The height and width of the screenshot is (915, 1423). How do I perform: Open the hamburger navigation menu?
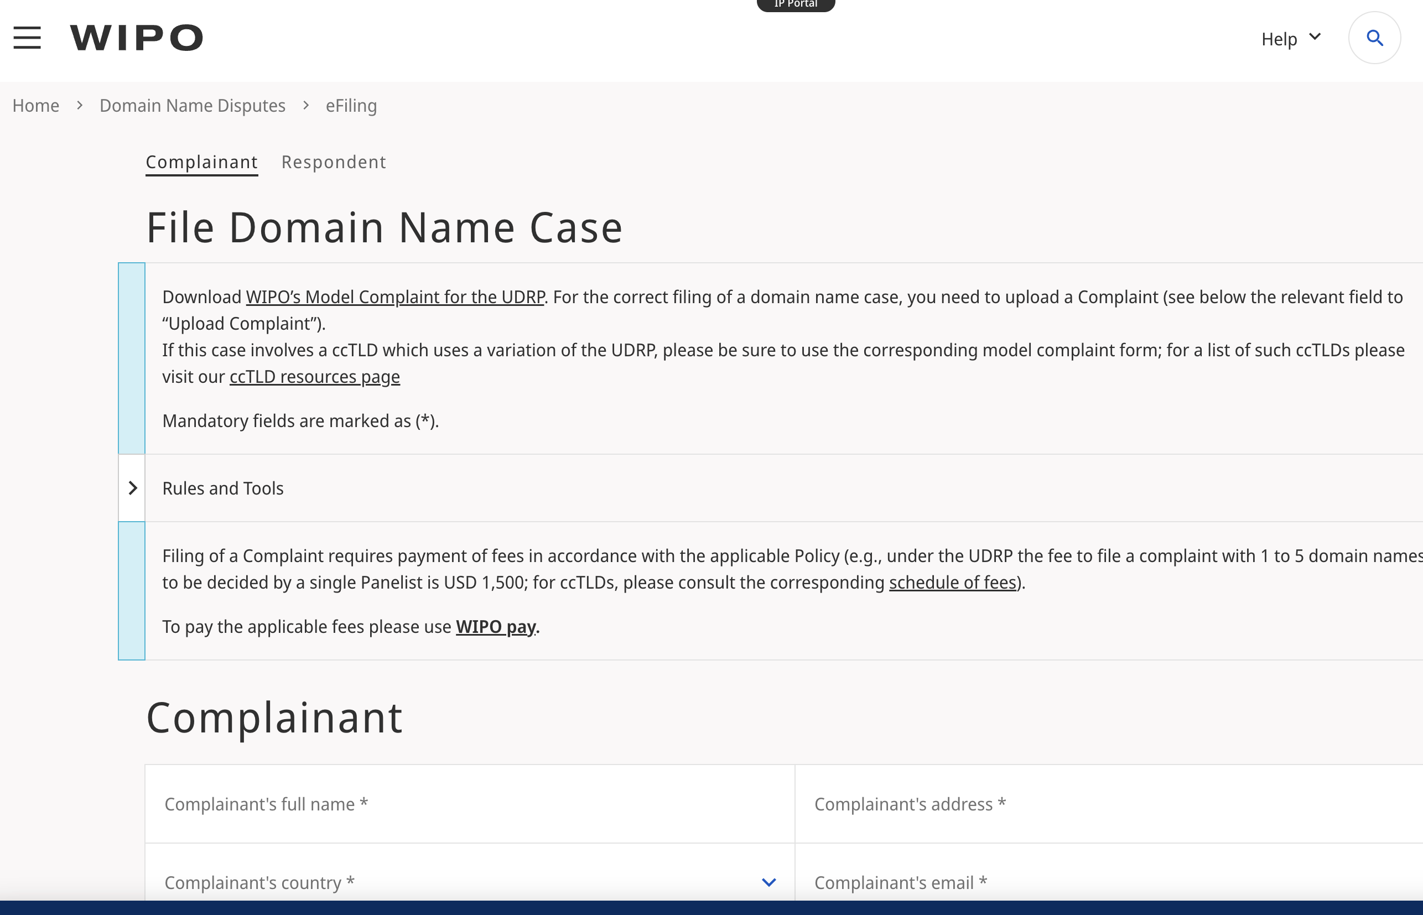27,38
